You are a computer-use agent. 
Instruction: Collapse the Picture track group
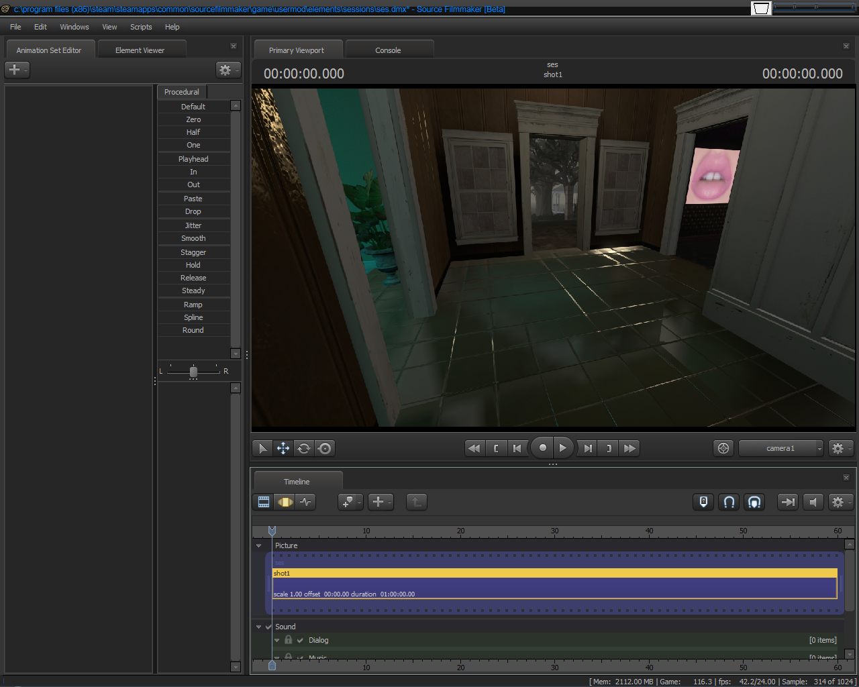259,545
